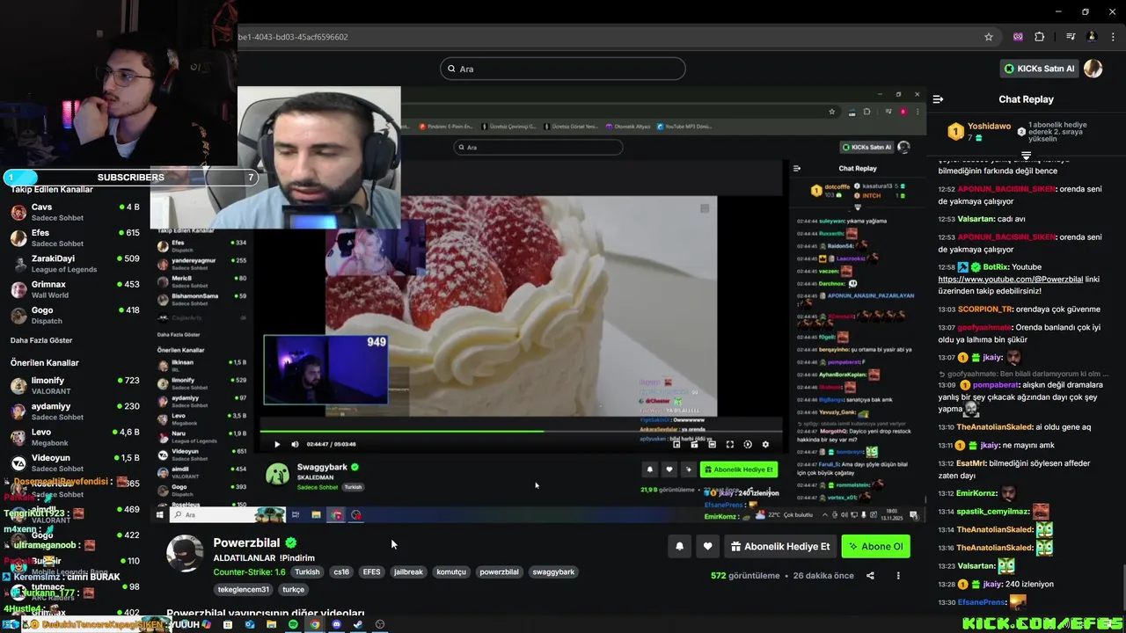
Task: Select the Turkish tag
Action: [307, 571]
